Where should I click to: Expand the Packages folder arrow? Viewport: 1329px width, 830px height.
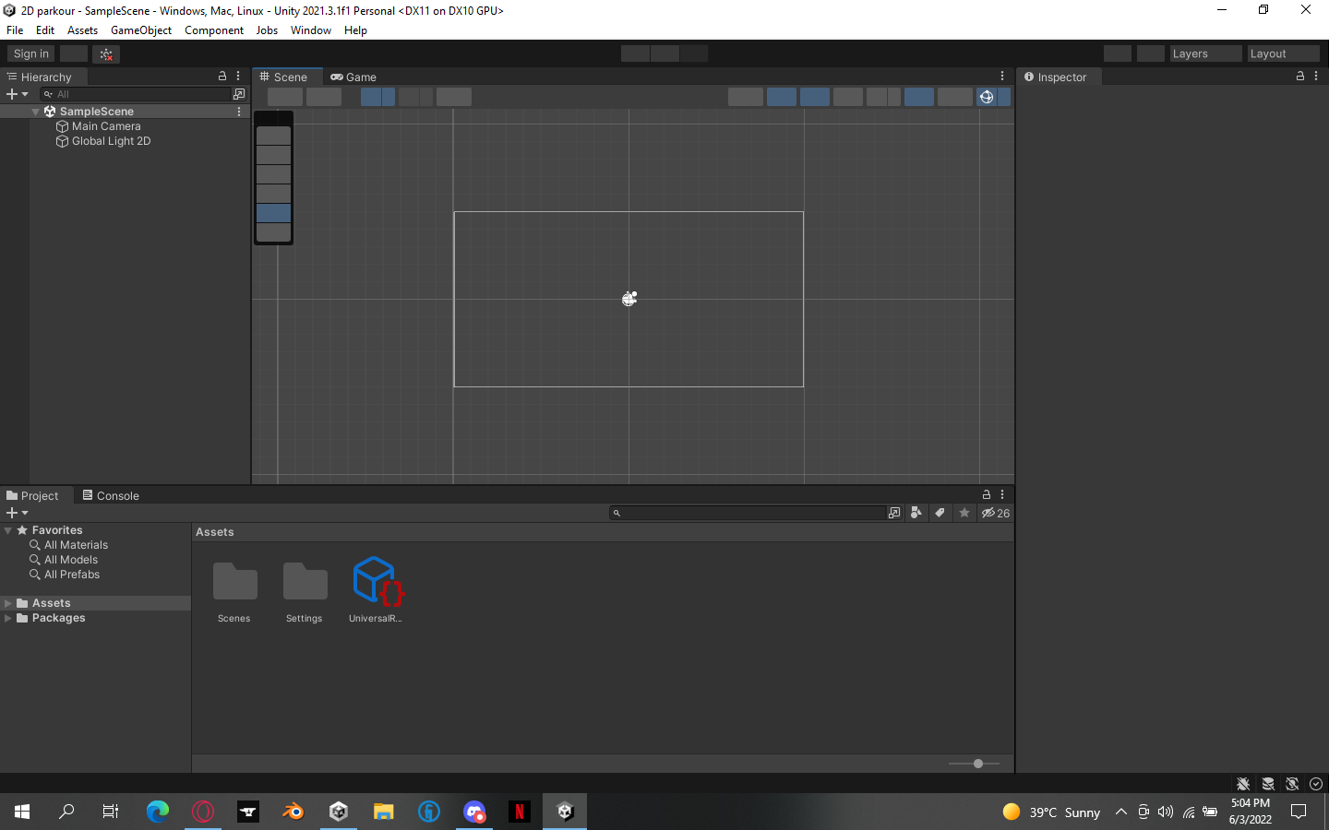point(8,618)
